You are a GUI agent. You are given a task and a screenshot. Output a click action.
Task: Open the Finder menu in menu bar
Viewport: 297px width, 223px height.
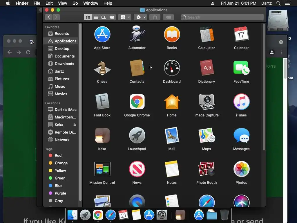pos(22,3)
